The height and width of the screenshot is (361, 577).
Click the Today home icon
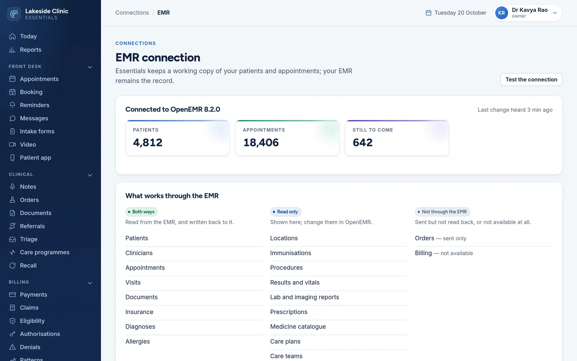click(12, 36)
